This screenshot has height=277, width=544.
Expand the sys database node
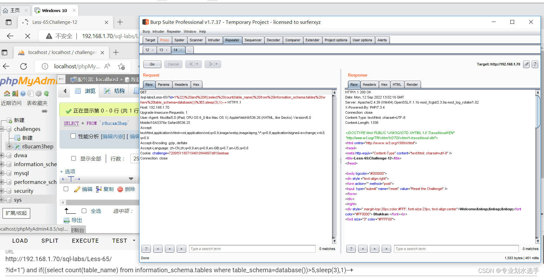(2, 200)
